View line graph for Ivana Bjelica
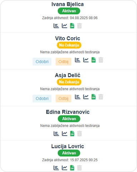Image resolution: width=137 pixels, height=172 pixels. [65, 26]
